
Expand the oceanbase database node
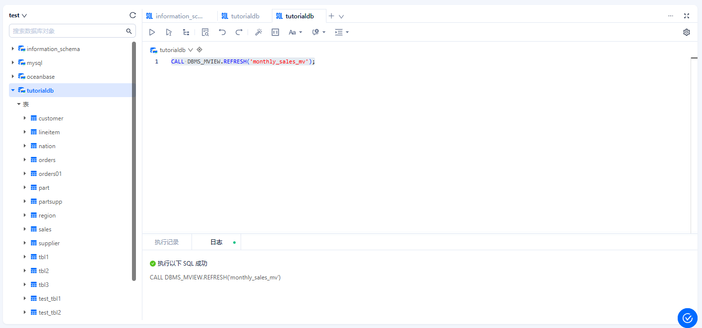[x=13, y=77]
